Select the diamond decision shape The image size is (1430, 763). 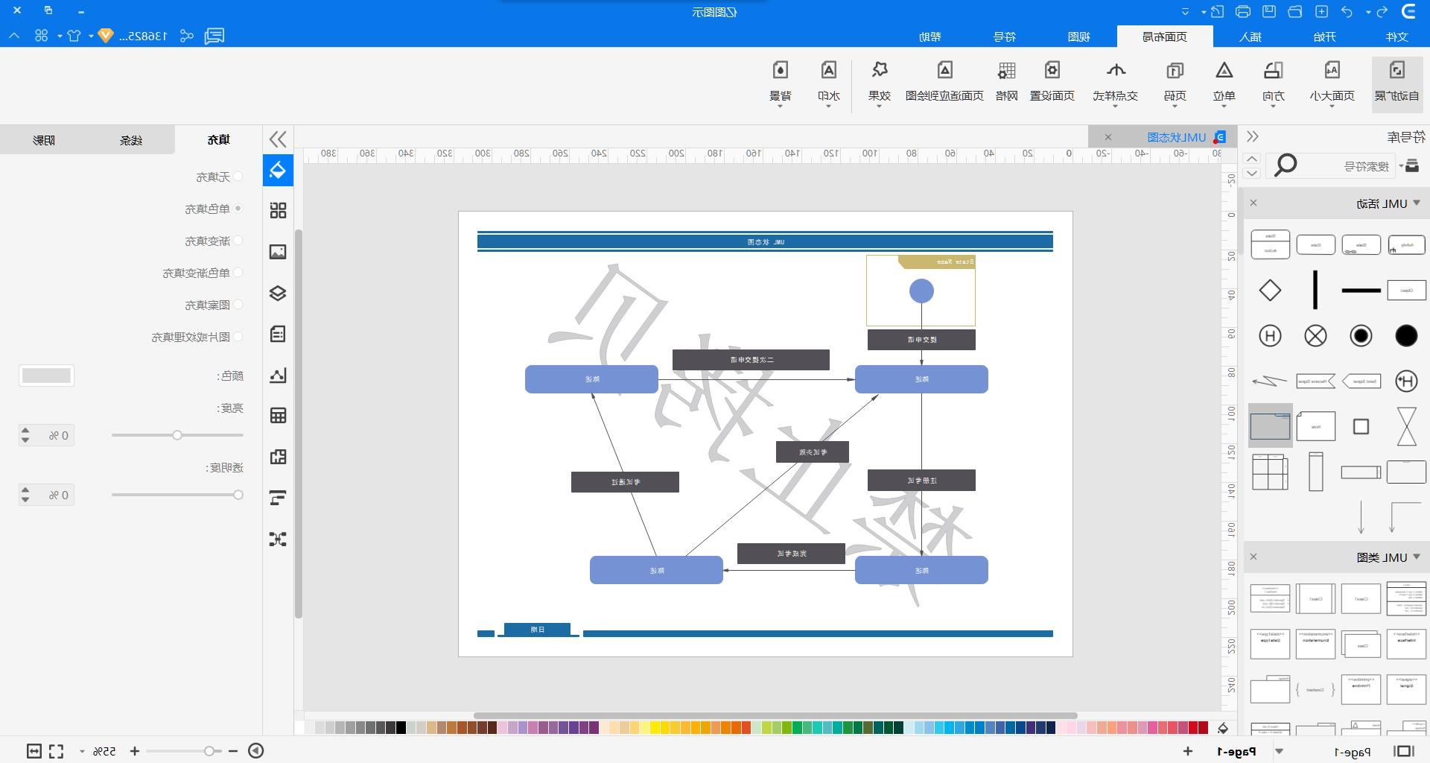[x=1270, y=291]
